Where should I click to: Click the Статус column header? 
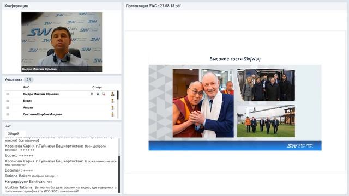click(97, 87)
